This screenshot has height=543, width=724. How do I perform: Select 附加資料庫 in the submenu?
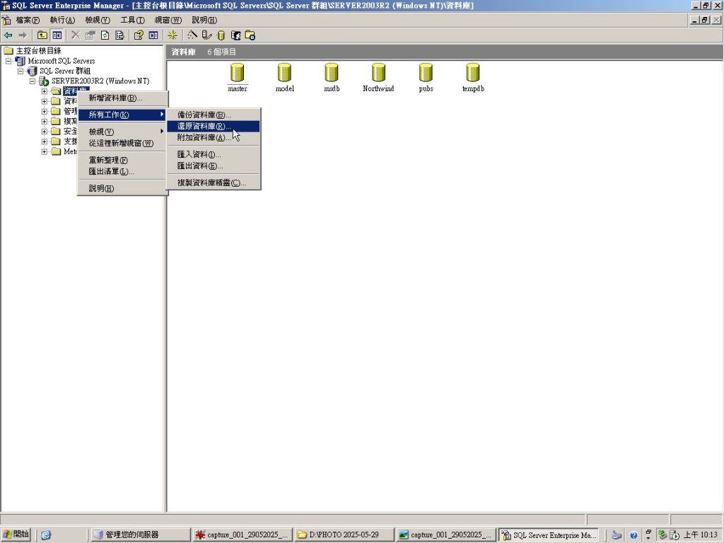pyautogui.click(x=204, y=138)
